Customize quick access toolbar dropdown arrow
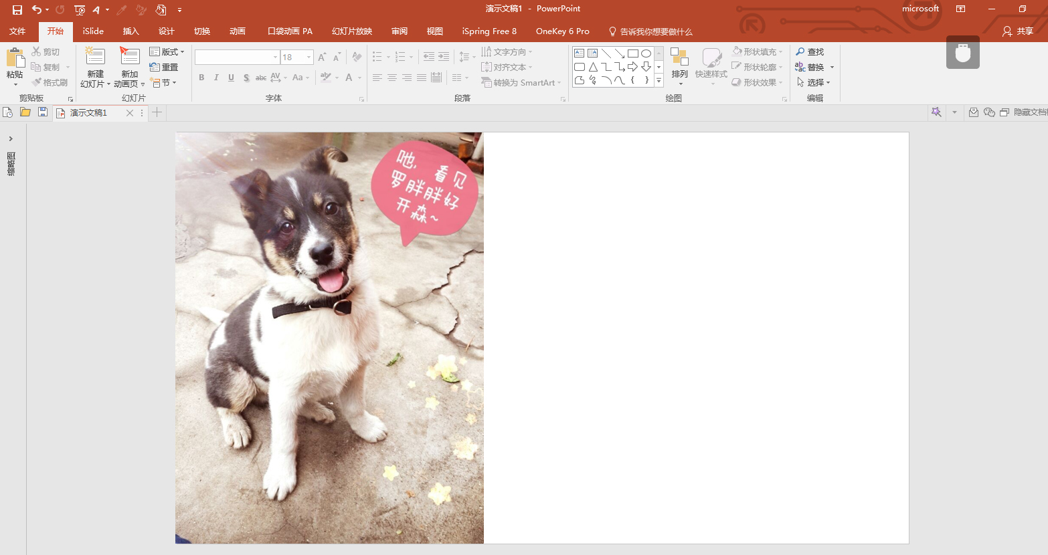 click(179, 10)
